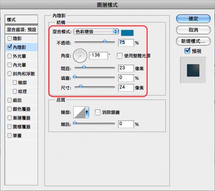Click the 填塞 choke slider handle

coord(74,77)
